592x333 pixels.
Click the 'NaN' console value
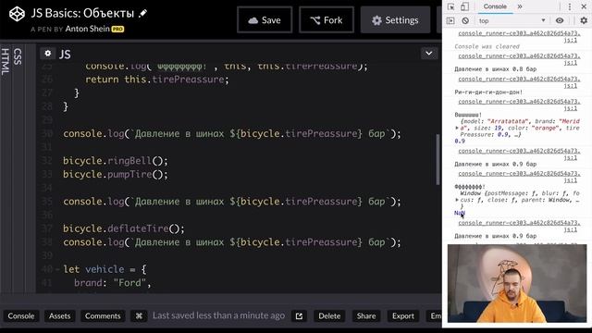click(460, 213)
